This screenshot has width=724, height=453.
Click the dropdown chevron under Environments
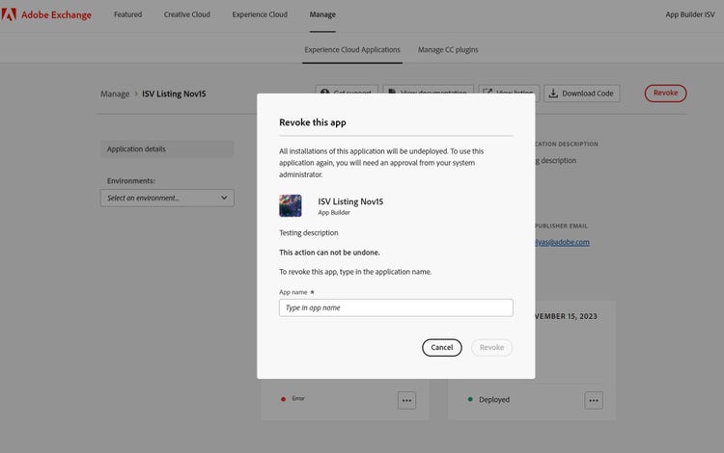pyautogui.click(x=224, y=198)
